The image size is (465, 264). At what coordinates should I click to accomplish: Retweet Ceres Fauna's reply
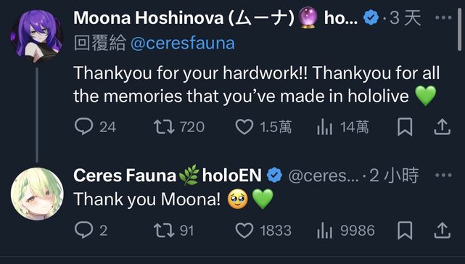click(174, 231)
